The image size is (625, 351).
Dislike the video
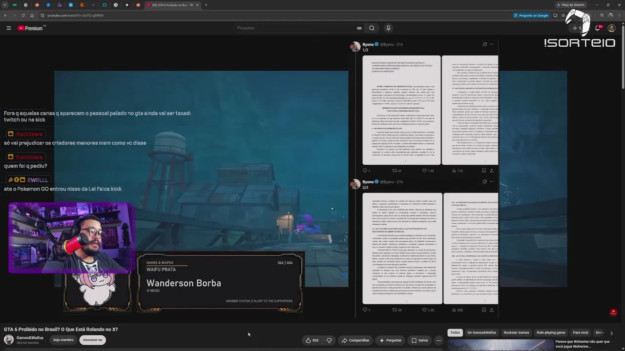click(329, 340)
